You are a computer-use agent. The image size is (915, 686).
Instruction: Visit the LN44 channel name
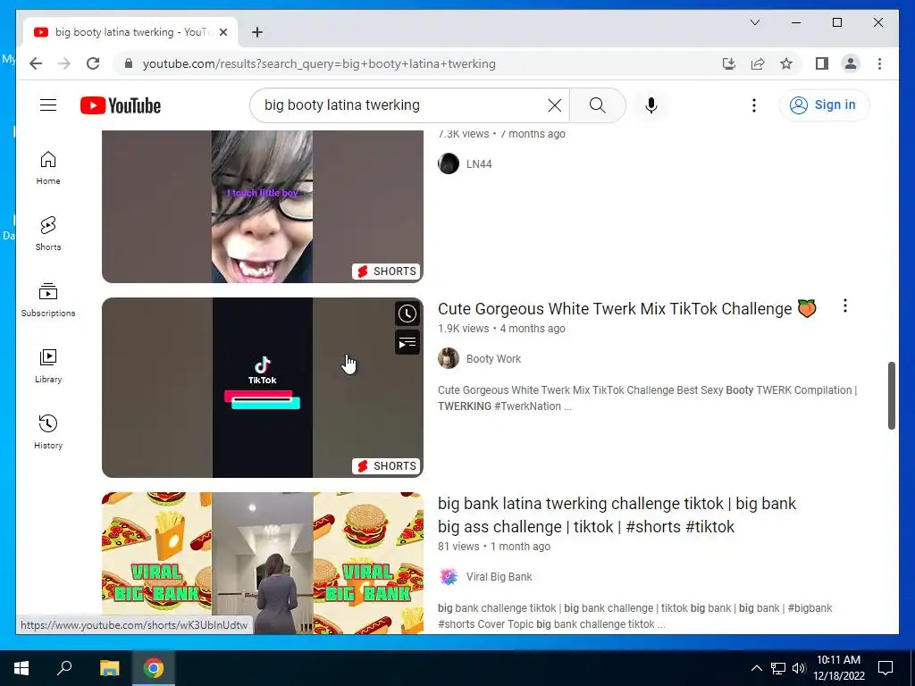pos(479,164)
